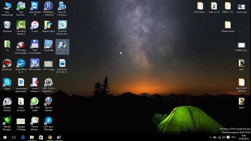251x141 pixels.
Task: Select the СкринЯД screenshots icon
Action: click(49, 46)
